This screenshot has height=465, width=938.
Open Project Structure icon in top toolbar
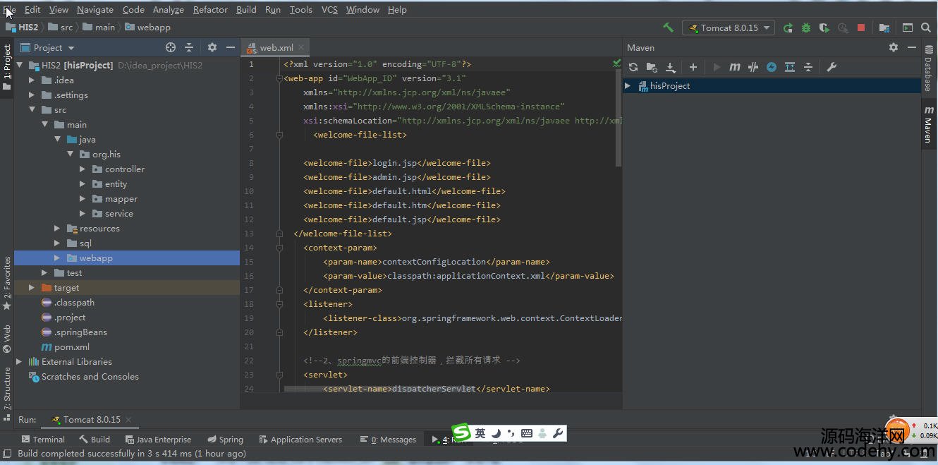point(884,28)
